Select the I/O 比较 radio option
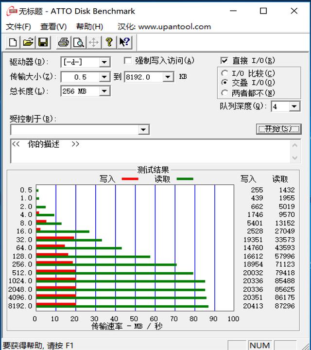 [225, 73]
